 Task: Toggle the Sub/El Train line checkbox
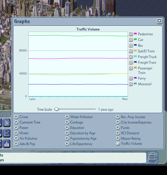pos(131,51)
